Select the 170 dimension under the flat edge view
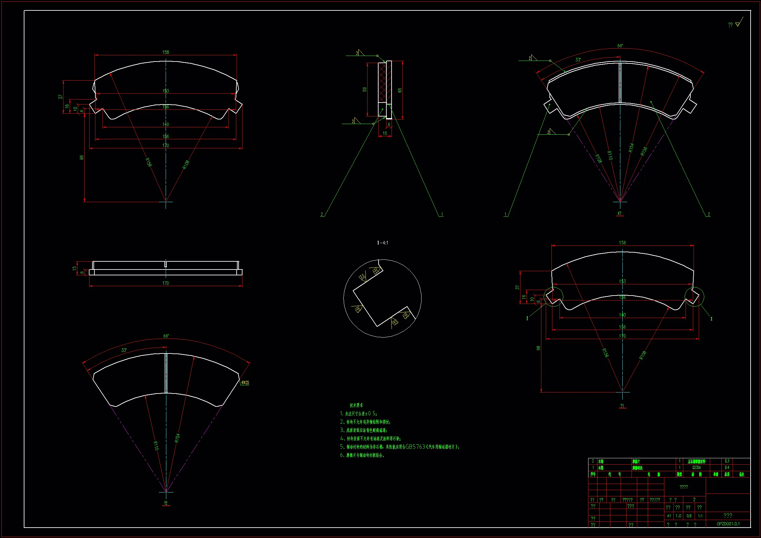The width and height of the screenshot is (761, 538). tap(166, 283)
